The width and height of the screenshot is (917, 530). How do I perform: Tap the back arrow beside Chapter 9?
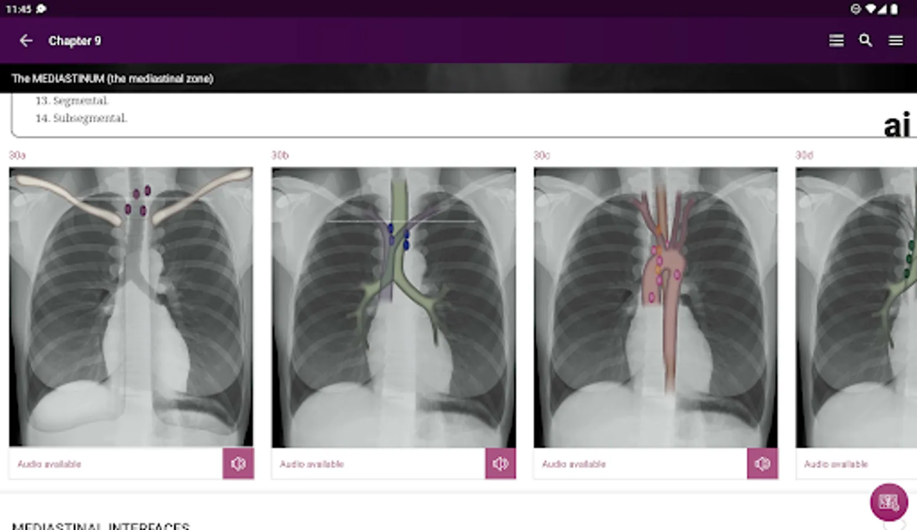(x=26, y=41)
